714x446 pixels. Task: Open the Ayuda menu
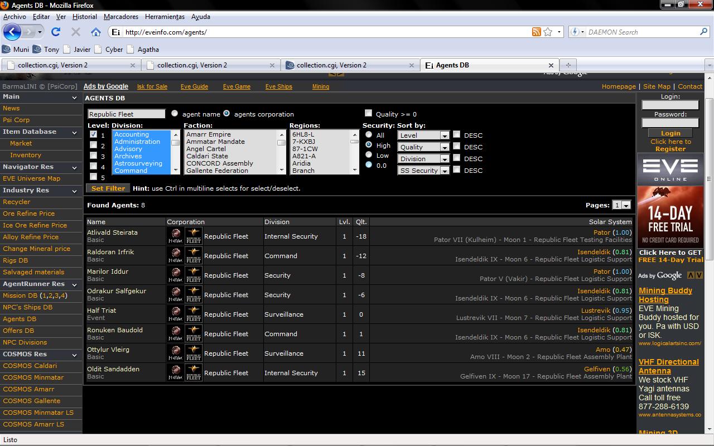201,17
